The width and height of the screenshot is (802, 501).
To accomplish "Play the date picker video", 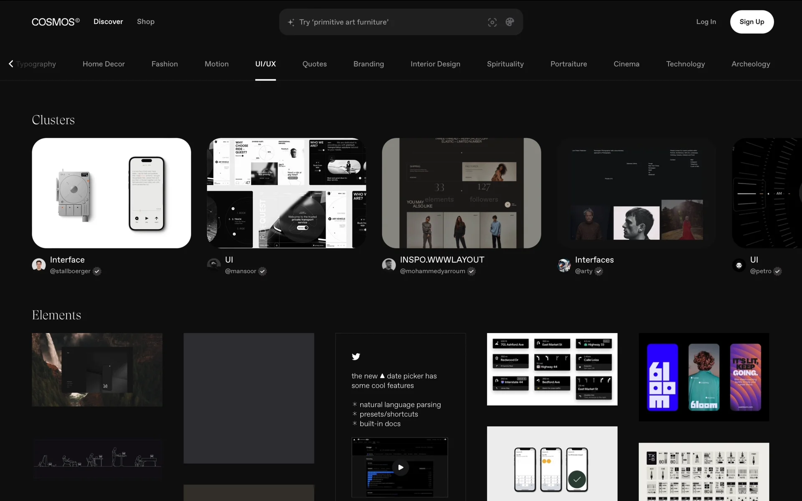I will pyautogui.click(x=400, y=467).
